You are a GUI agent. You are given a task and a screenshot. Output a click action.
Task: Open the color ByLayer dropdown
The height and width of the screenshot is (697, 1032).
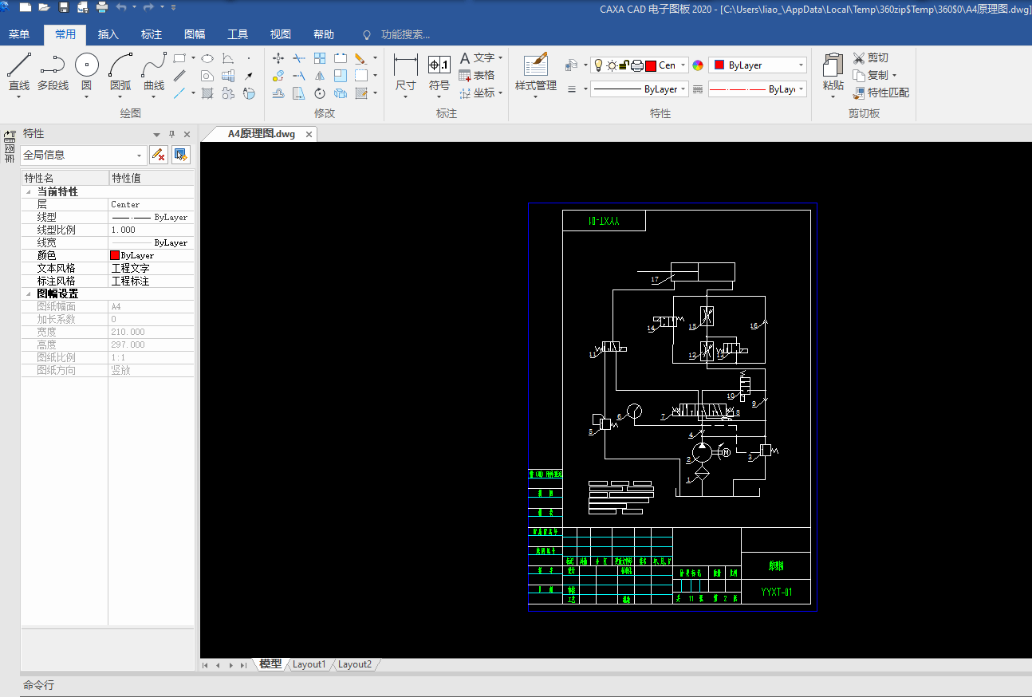click(x=758, y=65)
